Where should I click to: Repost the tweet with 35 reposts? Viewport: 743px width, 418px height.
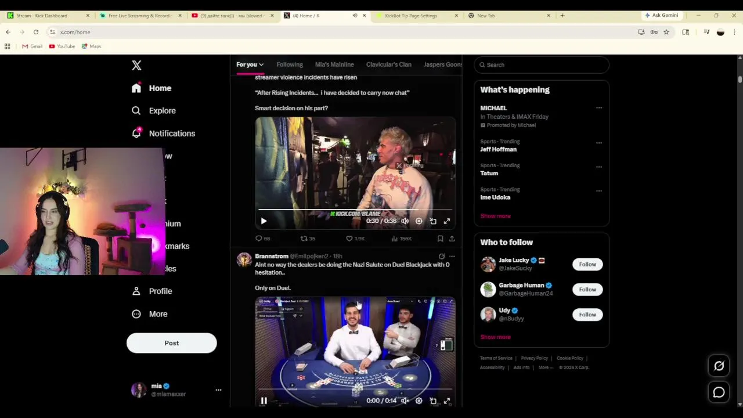(308, 239)
